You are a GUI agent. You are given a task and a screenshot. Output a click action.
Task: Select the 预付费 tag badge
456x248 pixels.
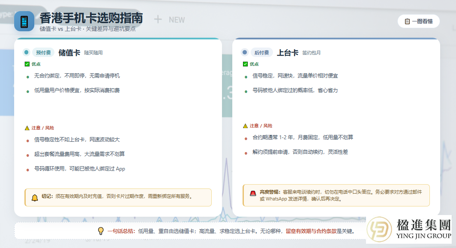tap(43, 53)
